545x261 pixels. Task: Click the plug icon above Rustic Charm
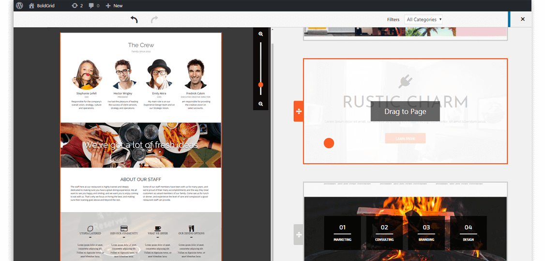click(405, 82)
